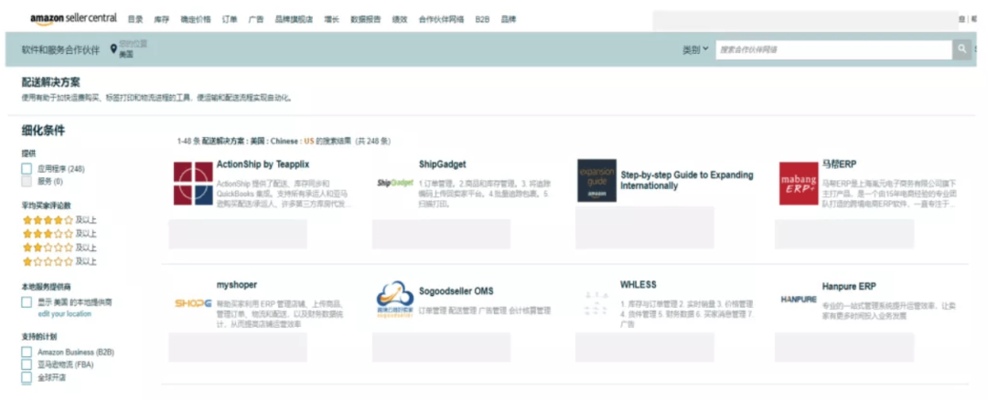Filter by three stars and up
Image resolution: width=988 pixels, height=400 pixels.
tap(59, 234)
